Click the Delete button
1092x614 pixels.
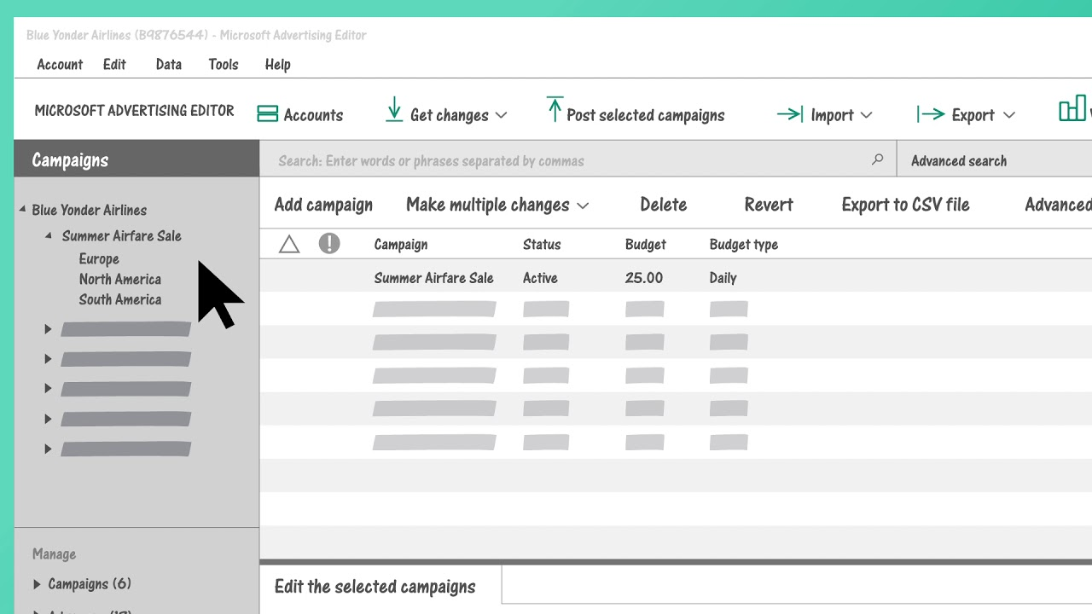pos(664,205)
